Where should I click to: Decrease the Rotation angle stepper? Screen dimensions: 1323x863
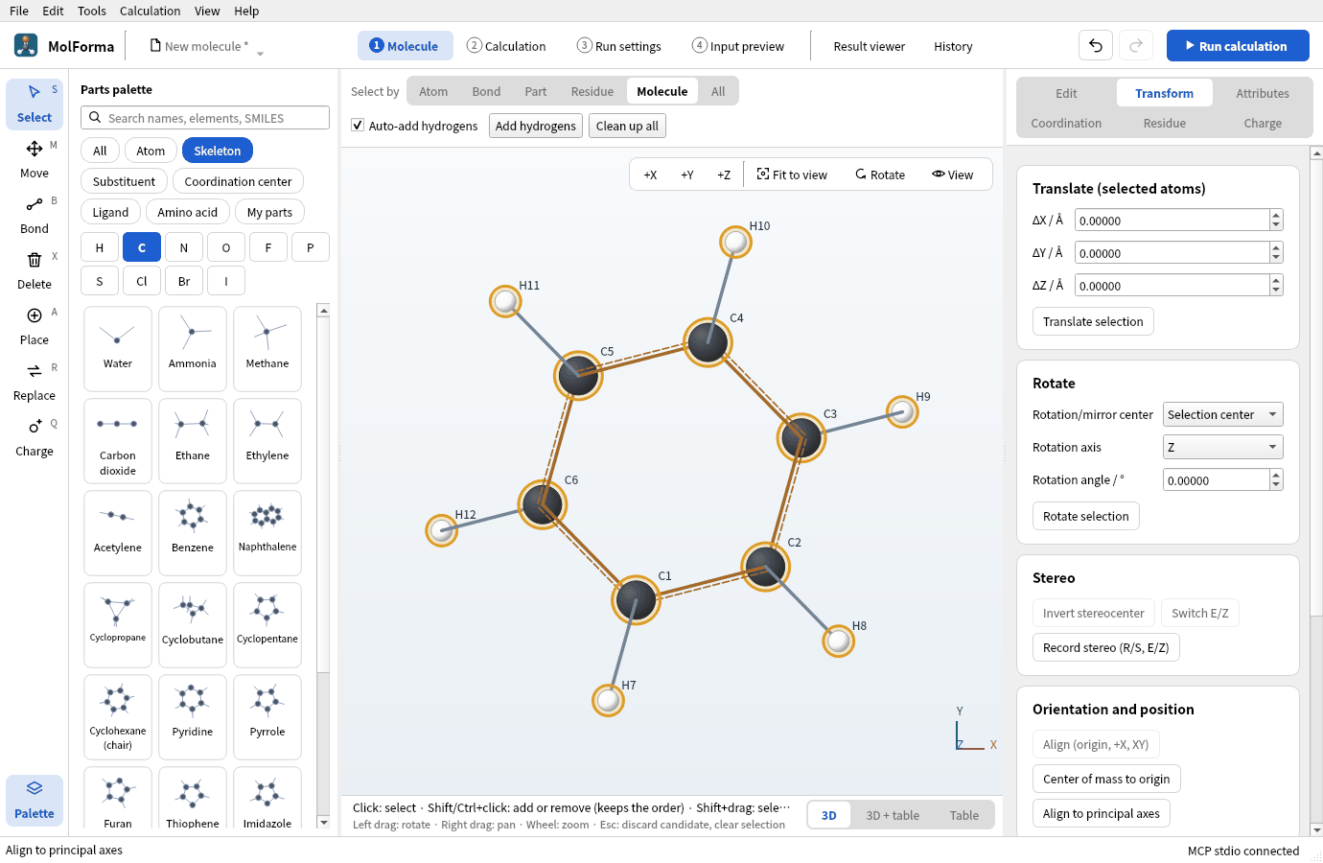[x=1276, y=486]
